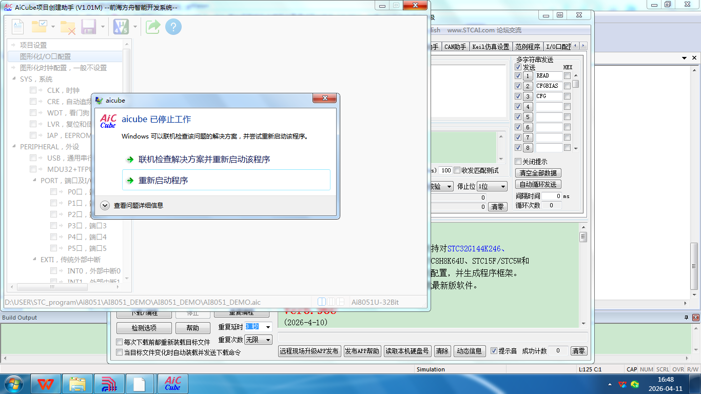Screen dimensions: 701x394
Task: Switch to the CAN助手 tab
Action: click(455, 47)
